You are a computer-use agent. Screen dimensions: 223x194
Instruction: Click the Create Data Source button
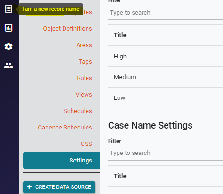59,187
